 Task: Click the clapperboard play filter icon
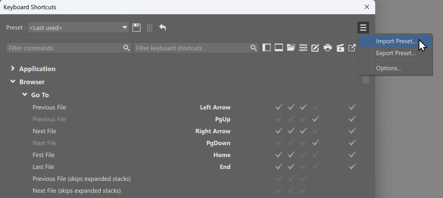pos(340,48)
